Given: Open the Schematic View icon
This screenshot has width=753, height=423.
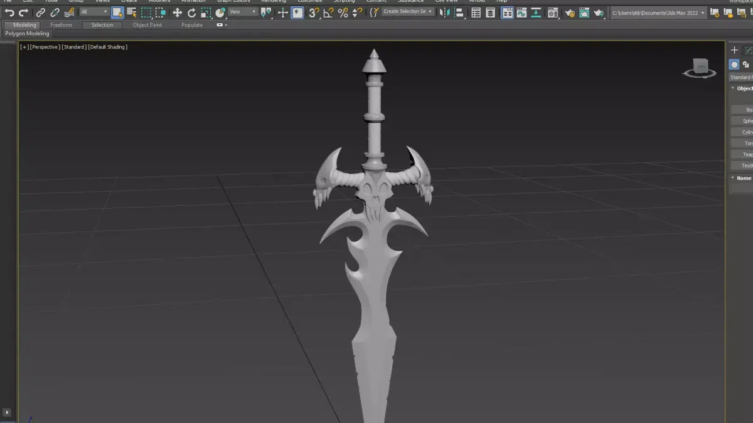Looking at the screenshot, I should [537, 13].
